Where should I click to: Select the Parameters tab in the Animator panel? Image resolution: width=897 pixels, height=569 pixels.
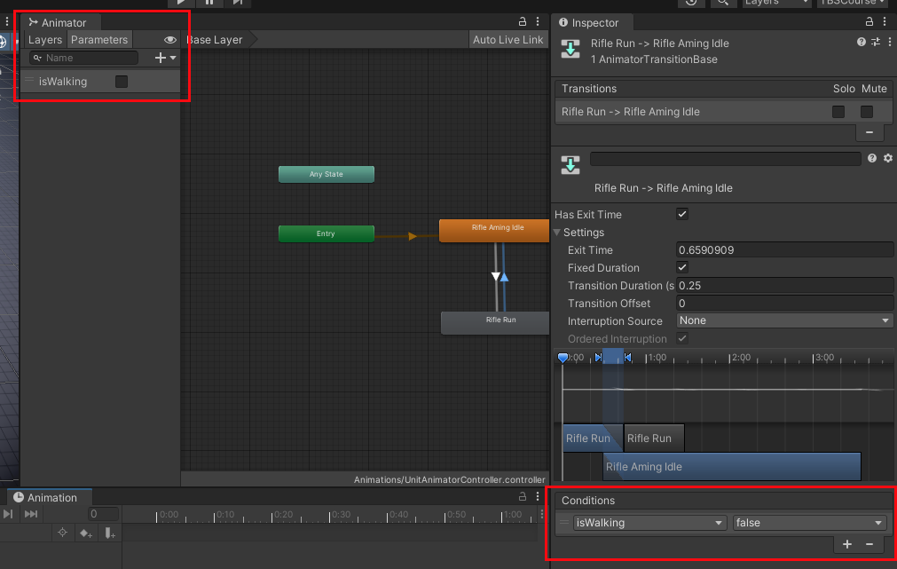[x=99, y=39]
